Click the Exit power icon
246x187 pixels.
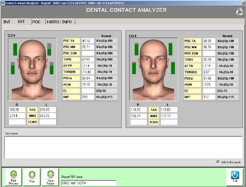tap(235, 174)
